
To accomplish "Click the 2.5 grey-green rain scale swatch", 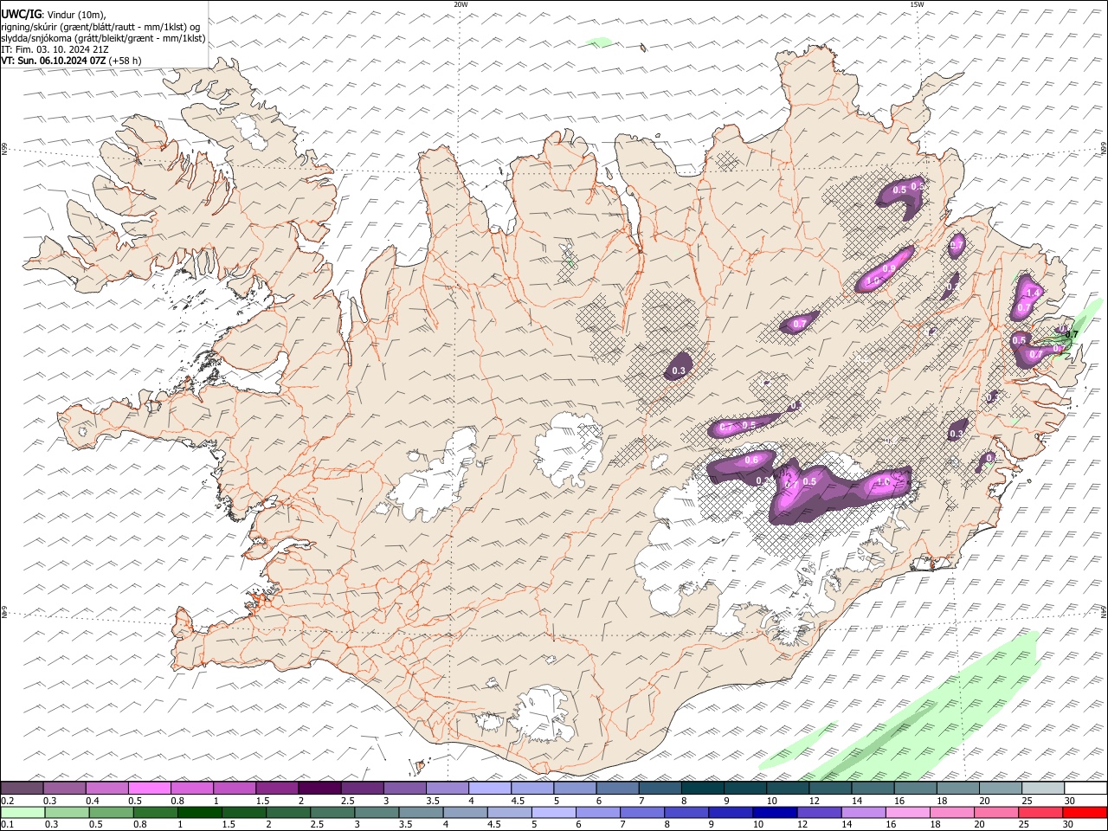I will pos(332,812).
